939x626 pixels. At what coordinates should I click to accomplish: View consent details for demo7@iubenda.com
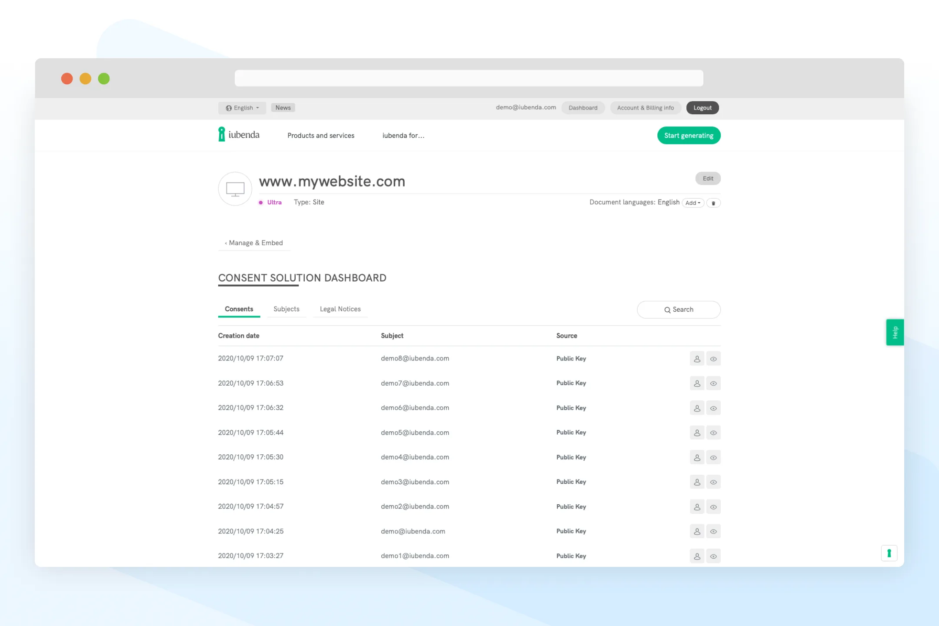(713, 383)
